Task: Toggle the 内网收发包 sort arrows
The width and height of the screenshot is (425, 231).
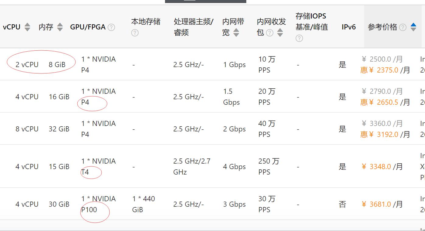Action: coord(280,32)
